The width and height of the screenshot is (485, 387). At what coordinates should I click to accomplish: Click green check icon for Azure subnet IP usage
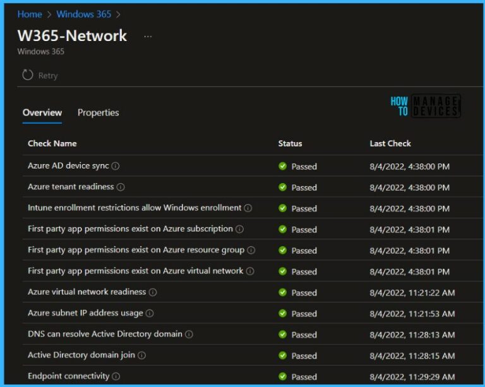[282, 313]
